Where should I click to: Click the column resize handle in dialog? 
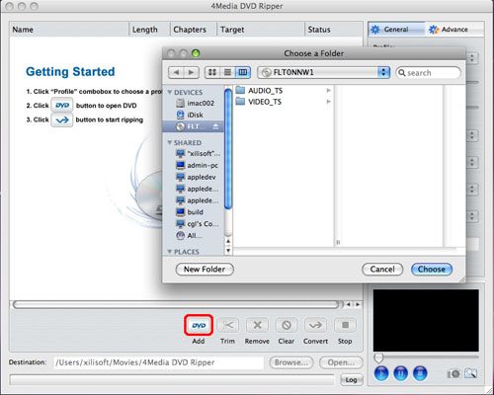coord(338,243)
